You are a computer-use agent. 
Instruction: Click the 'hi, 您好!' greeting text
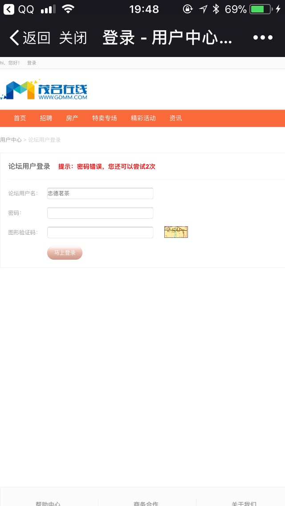tap(10, 63)
